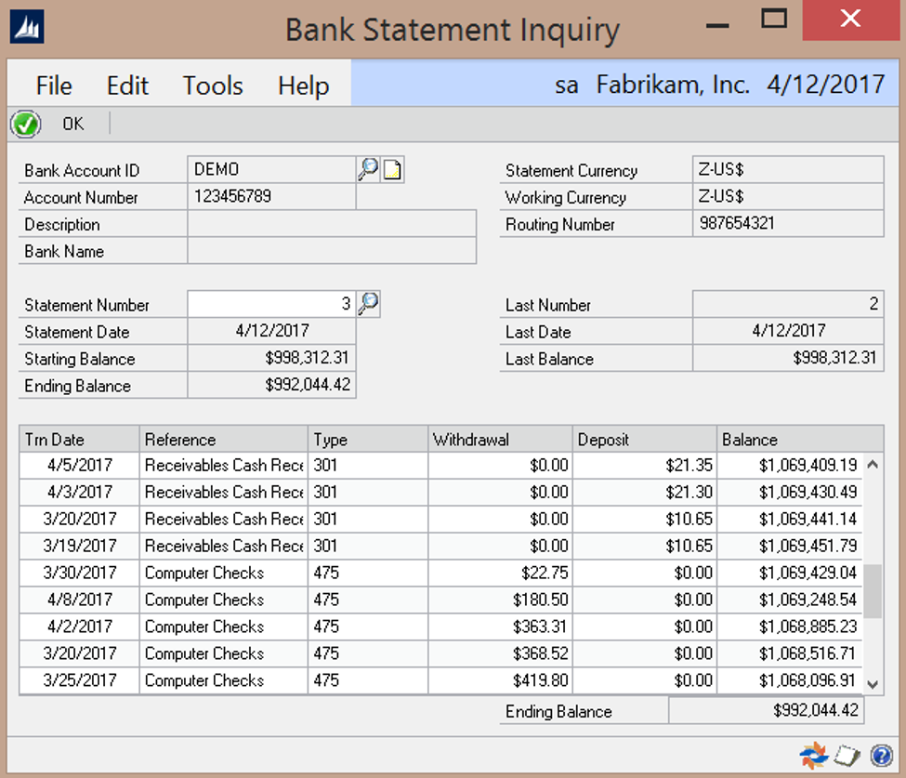Open the Help menu
906x778 pixels.
tap(303, 86)
